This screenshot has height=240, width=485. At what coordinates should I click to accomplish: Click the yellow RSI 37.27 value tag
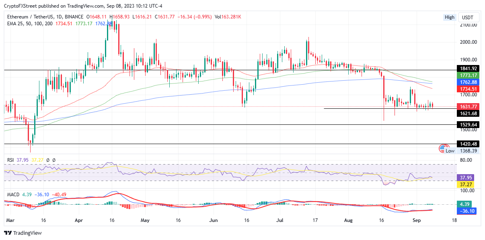[467, 184]
